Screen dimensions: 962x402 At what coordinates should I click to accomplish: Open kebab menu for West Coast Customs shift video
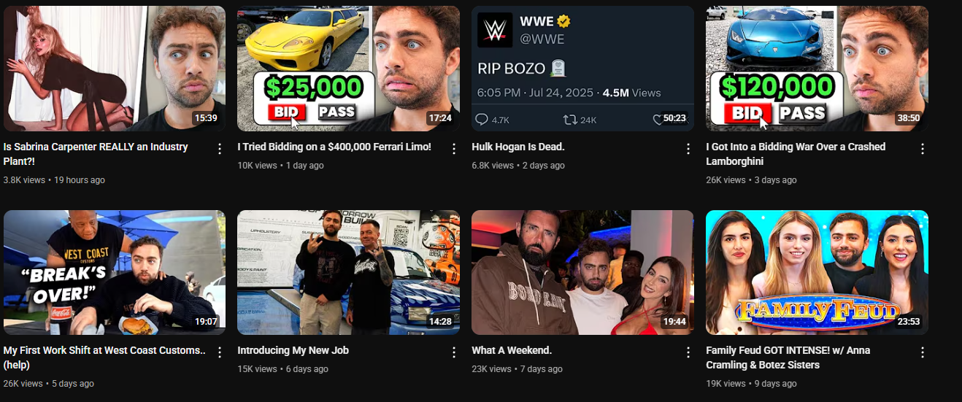pyautogui.click(x=220, y=352)
